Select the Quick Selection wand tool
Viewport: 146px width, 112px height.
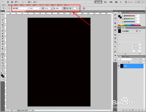pos(3,22)
